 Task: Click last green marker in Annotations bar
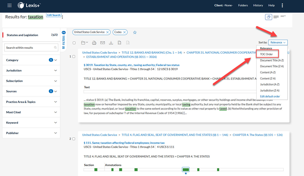(218, 170)
